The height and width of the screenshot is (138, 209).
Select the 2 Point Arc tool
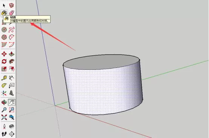[x=12, y=44]
